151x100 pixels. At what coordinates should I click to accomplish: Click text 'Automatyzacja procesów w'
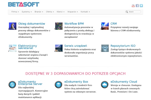tap(79, 27)
